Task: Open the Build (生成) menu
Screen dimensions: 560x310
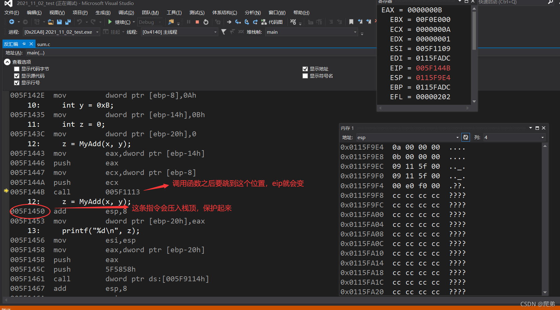Action: [x=103, y=13]
